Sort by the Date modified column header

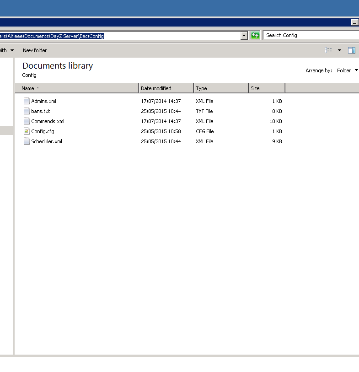coord(166,88)
